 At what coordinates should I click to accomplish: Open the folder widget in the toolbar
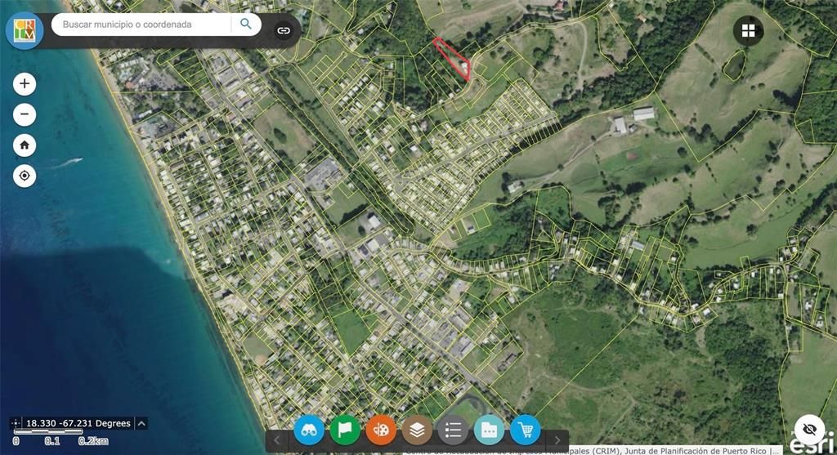(x=489, y=429)
